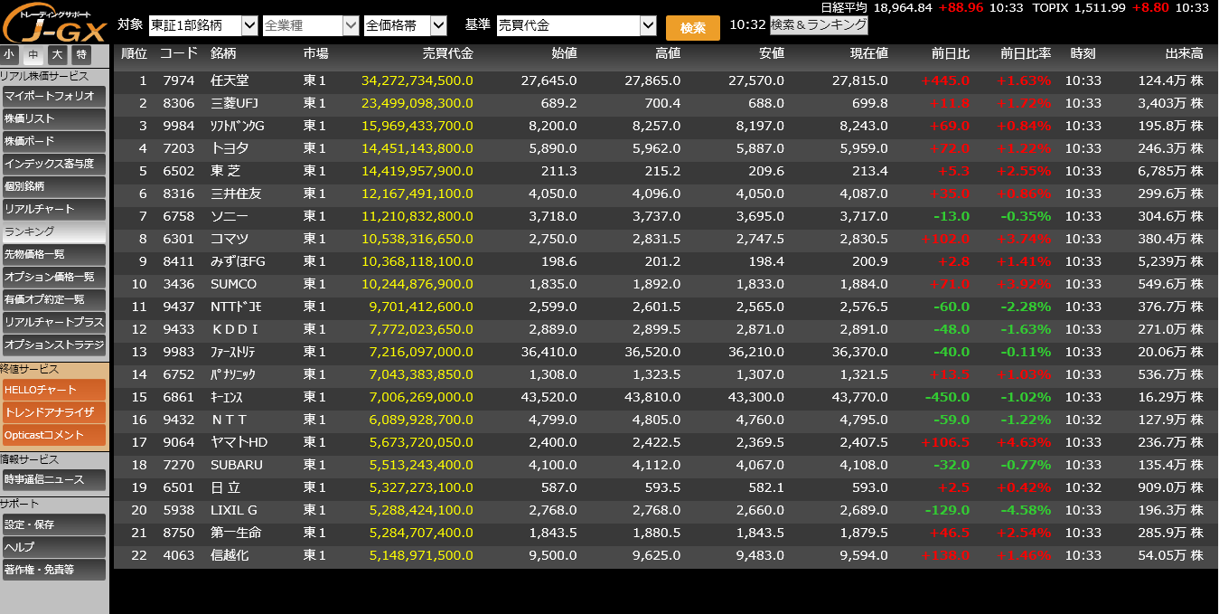This screenshot has width=1219, height=614.
Task: Click the orange 検索 button
Action: click(x=693, y=27)
